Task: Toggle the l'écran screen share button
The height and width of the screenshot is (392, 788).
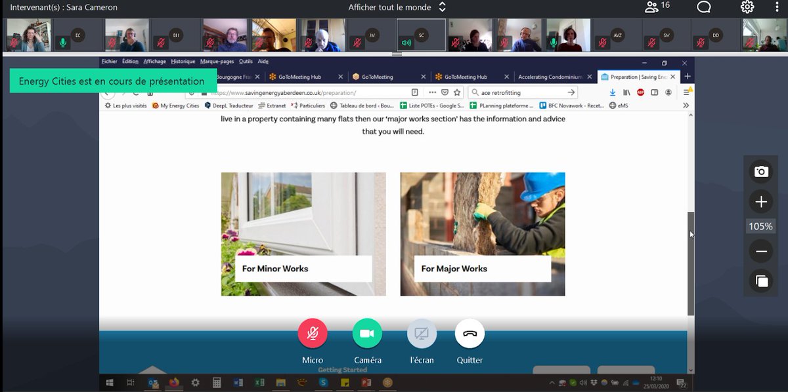Action: 422,333
